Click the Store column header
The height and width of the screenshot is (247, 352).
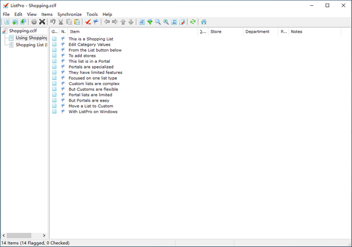pos(225,32)
